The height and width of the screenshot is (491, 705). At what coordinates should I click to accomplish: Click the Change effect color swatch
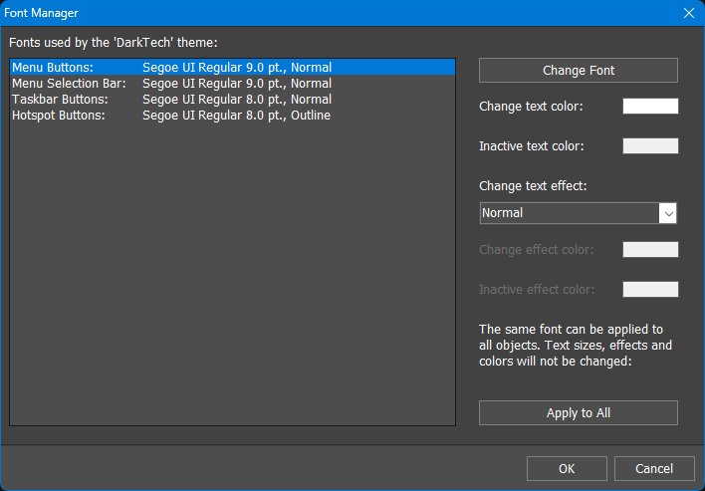[x=650, y=250]
